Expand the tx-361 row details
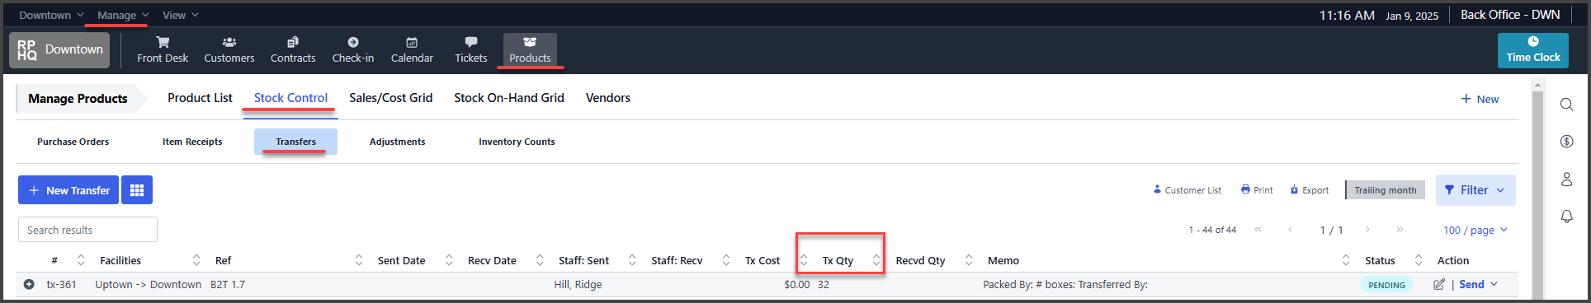Viewport: 1591px width, 303px height. point(29,285)
